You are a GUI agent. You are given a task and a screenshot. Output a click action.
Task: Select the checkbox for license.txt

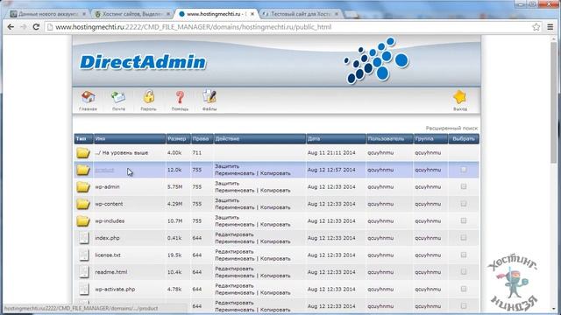(x=464, y=255)
